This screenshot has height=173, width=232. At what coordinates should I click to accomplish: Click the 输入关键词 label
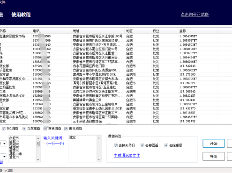point(54,138)
